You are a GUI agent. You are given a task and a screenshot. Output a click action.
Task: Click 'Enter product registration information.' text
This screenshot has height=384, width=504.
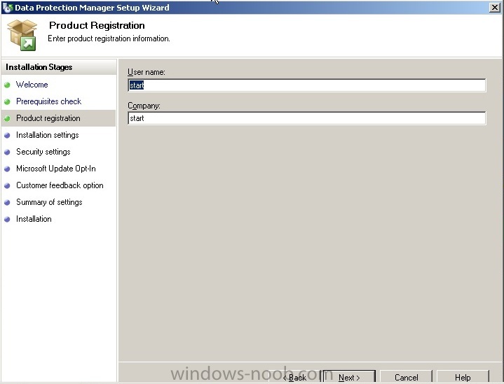[109, 38]
